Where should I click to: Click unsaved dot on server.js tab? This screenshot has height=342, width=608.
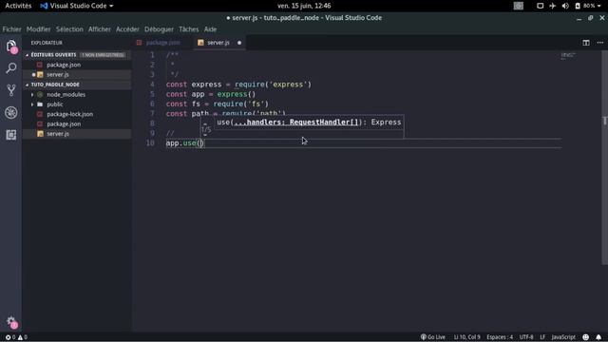tap(239, 43)
